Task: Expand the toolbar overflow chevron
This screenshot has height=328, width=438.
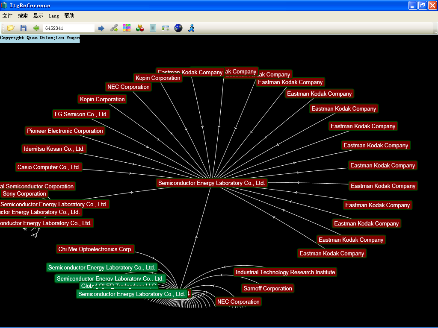Action: tap(435, 32)
